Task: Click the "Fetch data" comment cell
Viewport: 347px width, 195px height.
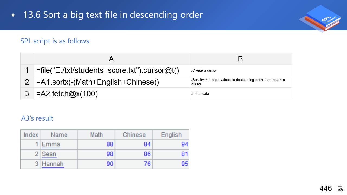Action: coord(240,94)
